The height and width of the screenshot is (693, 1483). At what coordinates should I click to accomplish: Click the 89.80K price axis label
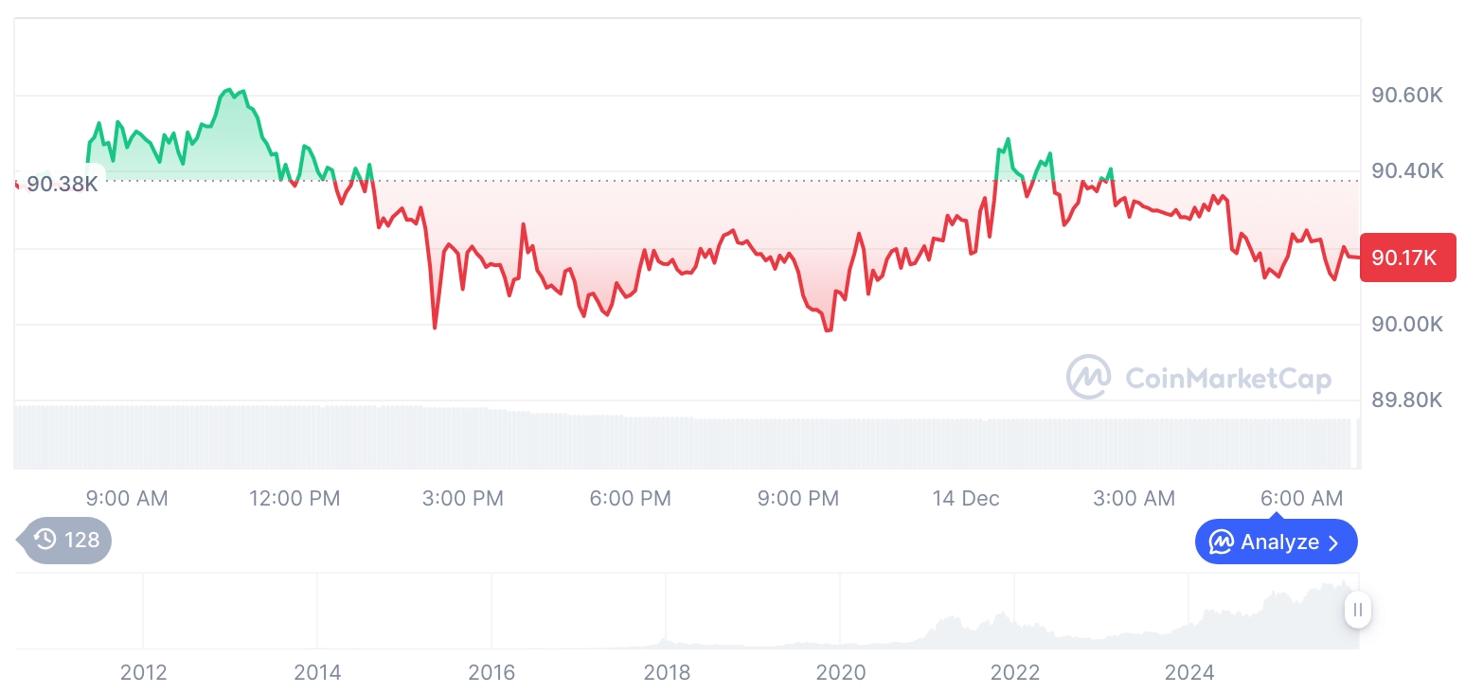1407,400
